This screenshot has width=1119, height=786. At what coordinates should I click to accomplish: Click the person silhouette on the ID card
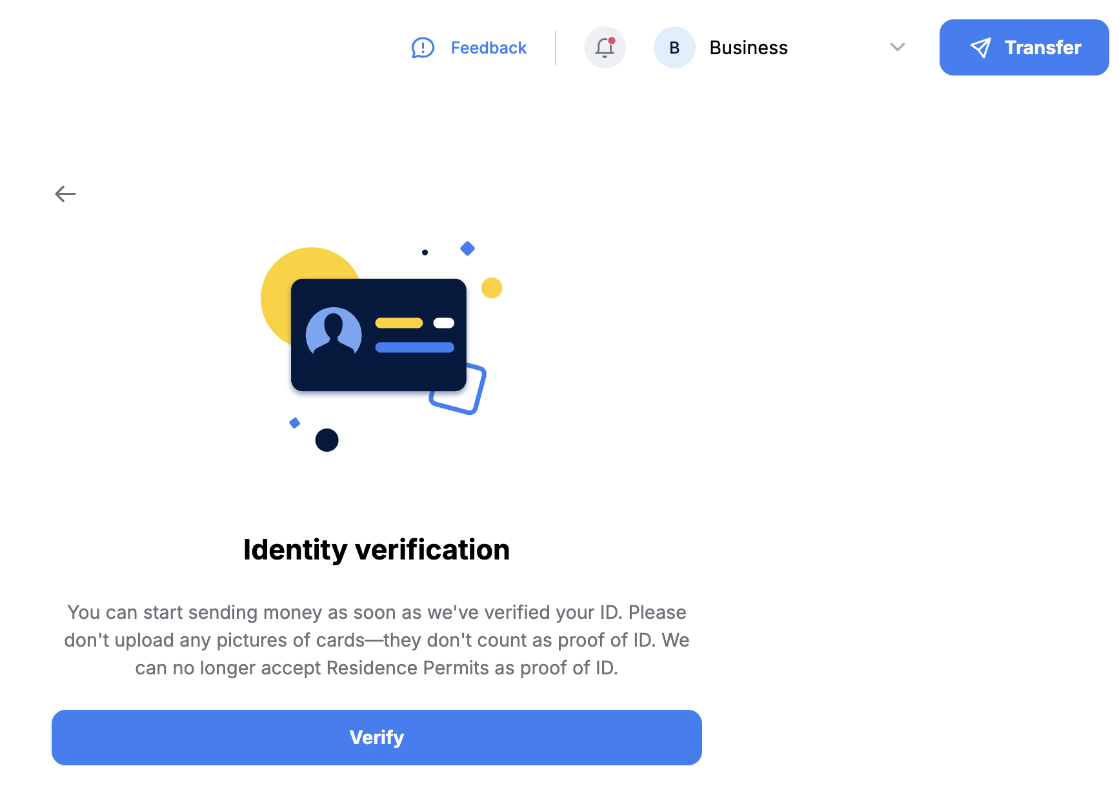tap(334, 332)
